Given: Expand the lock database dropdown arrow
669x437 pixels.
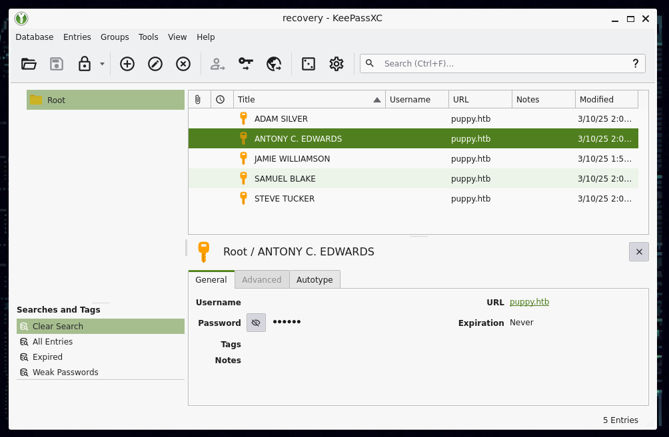Looking at the screenshot, I should tap(102, 64).
